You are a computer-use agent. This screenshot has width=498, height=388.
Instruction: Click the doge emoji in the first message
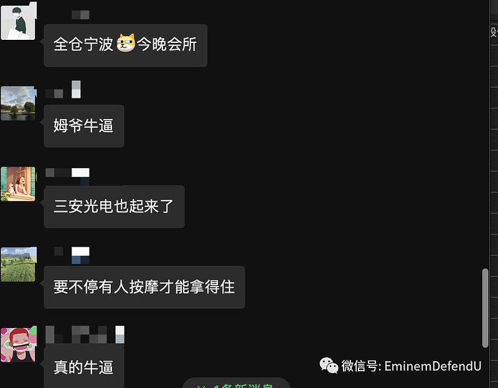pyautogui.click(x=126, y=43)
